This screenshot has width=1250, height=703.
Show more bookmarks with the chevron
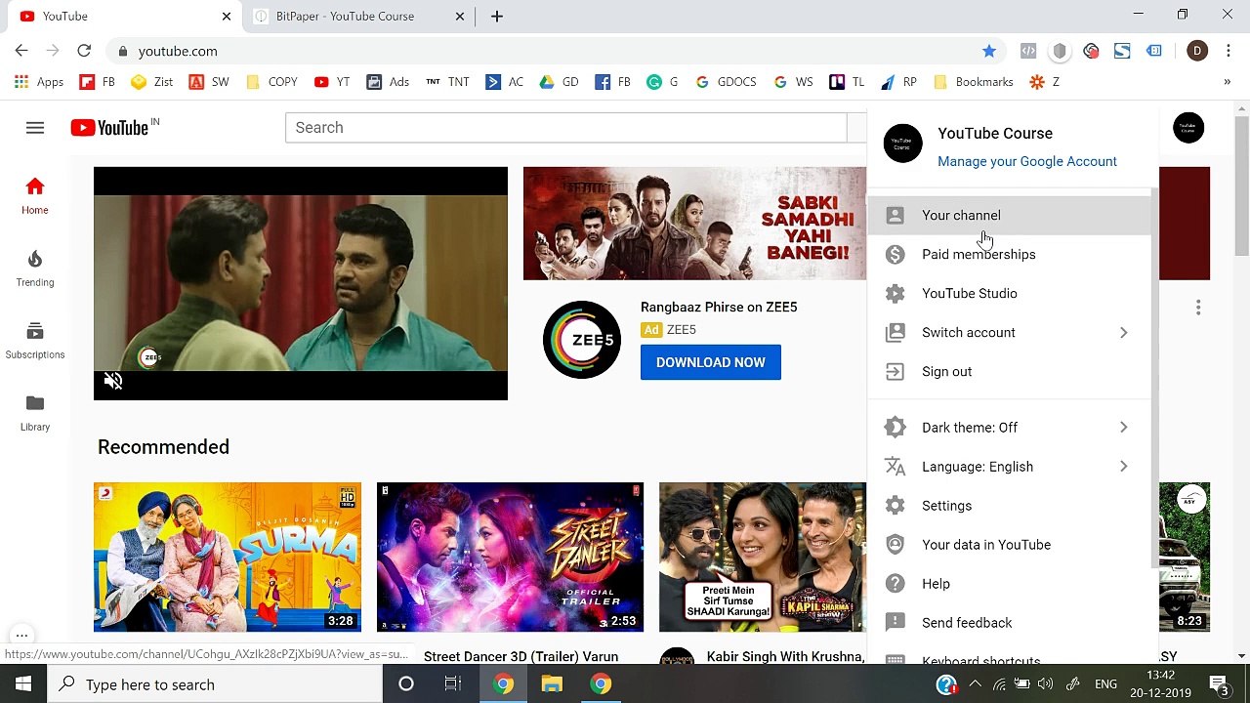pos(1227,82)
